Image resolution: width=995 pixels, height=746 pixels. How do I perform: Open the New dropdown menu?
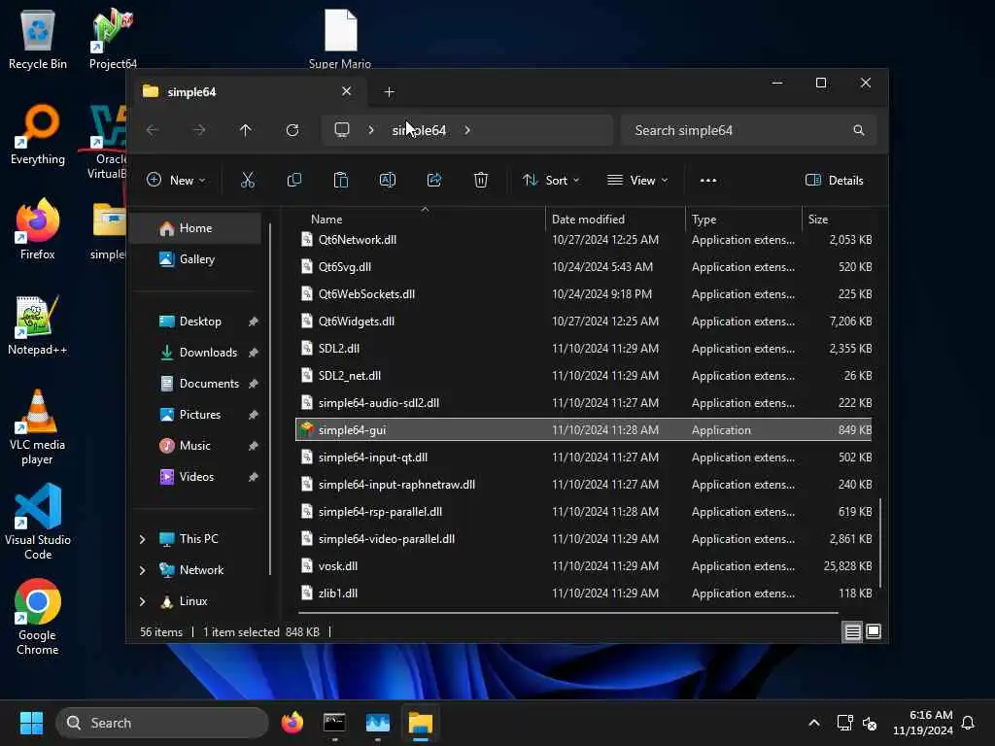(x=176, y=180)
